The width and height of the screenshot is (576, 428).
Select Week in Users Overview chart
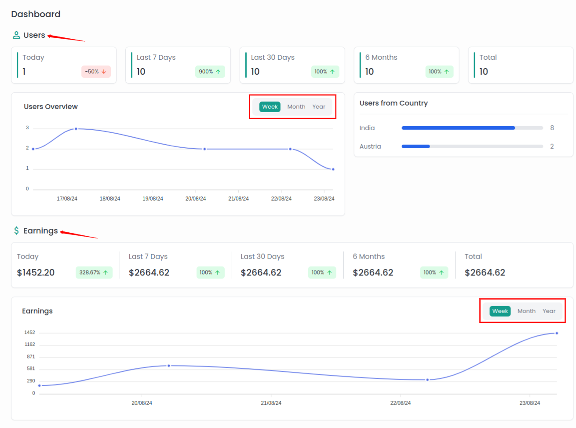270,107
